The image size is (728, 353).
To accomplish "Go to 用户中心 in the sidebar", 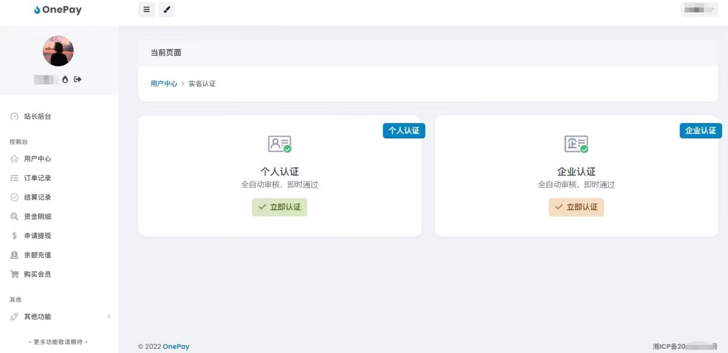I will (37, 159).
